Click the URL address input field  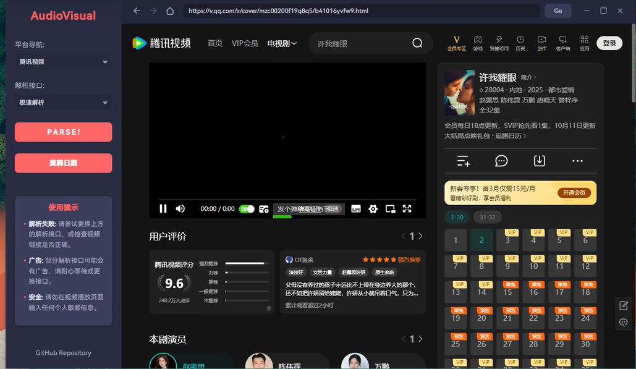362,11
